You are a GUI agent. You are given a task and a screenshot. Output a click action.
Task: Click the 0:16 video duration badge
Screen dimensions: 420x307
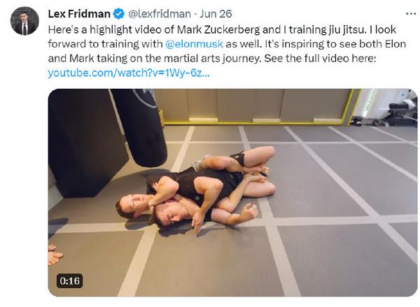coord(69,281)
